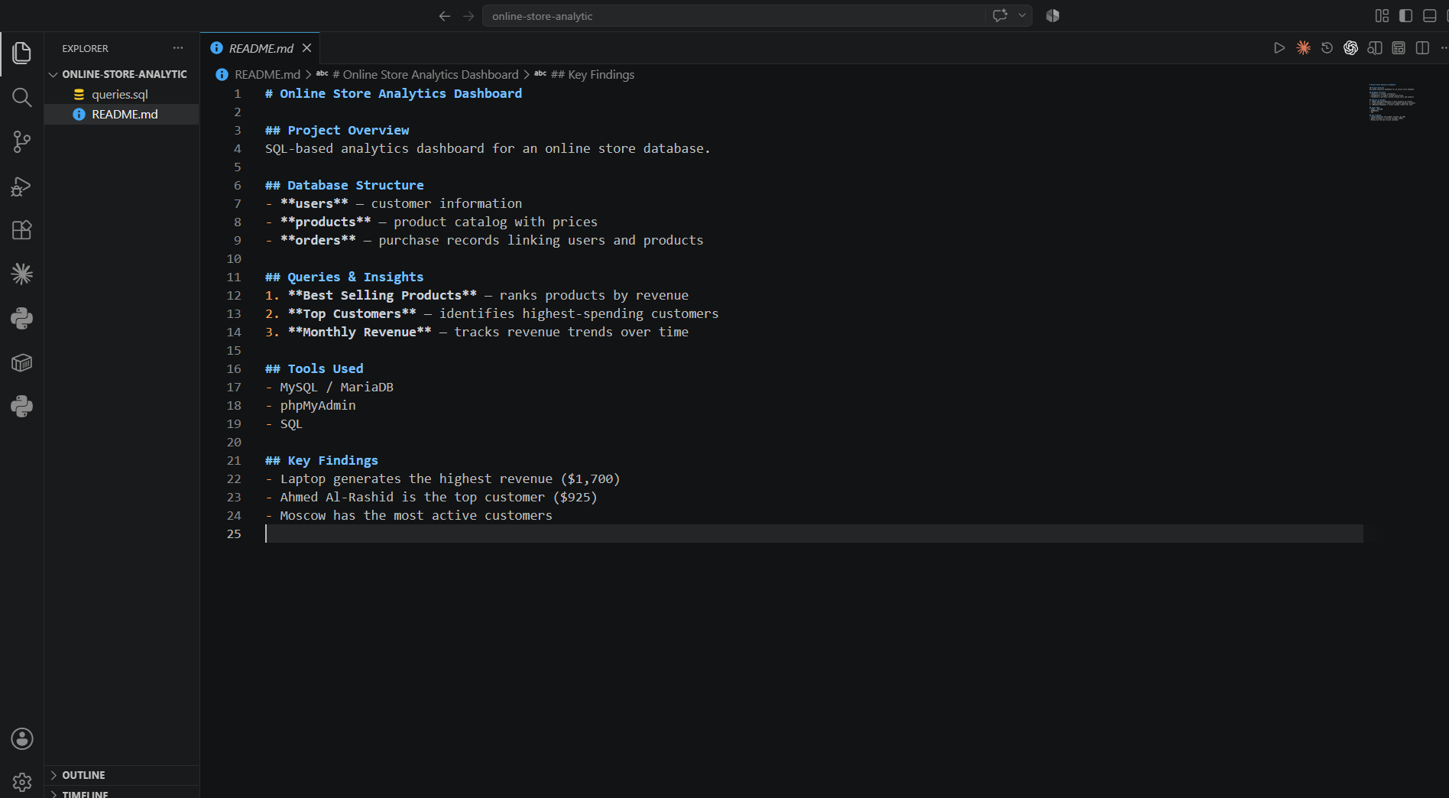Click the window-layout icon left of Split Editor
Image resolution: width=1449 pixels, height=798 pixels.
point(1399,48)
